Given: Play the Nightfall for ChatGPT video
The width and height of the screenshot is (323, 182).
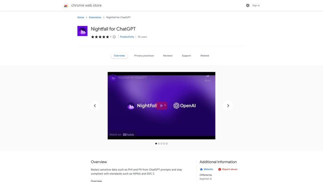Looking at the screenshot, I should pyautogui.click(x=161, y=106).
